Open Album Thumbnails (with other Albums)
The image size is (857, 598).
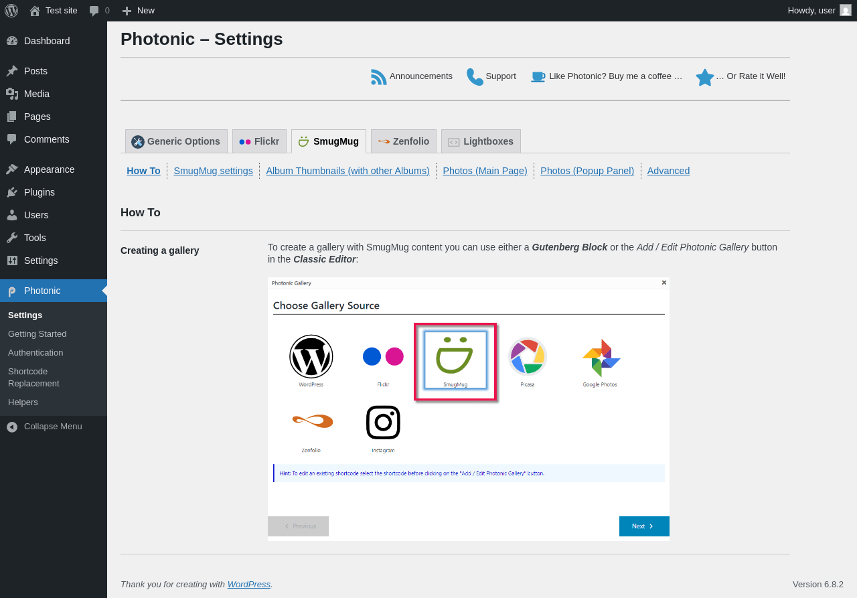click(347, 171)
